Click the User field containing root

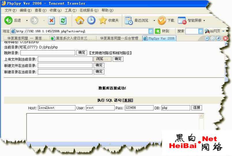pyautogui.click(x=100, y=108)
